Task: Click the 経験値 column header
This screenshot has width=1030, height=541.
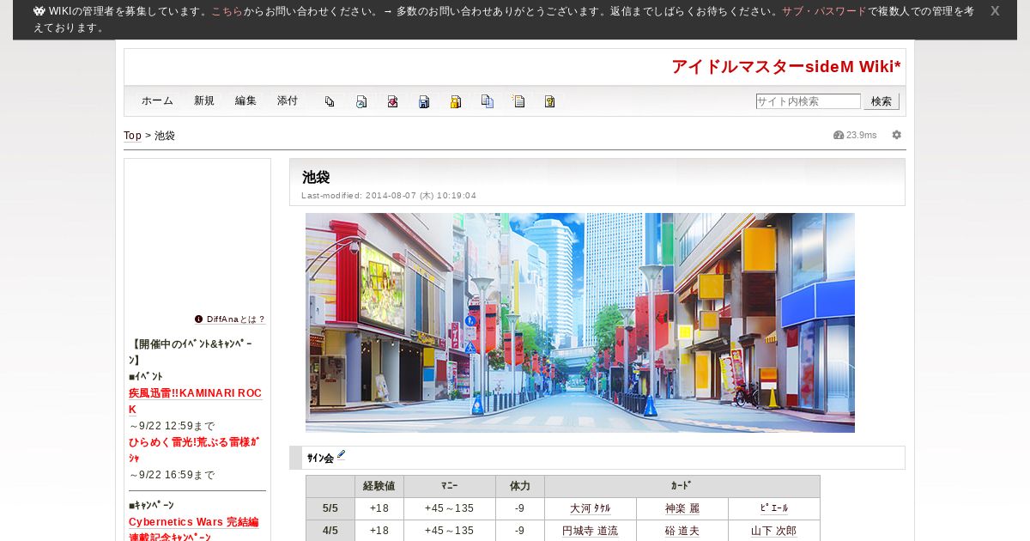Action: coord(379,486)
